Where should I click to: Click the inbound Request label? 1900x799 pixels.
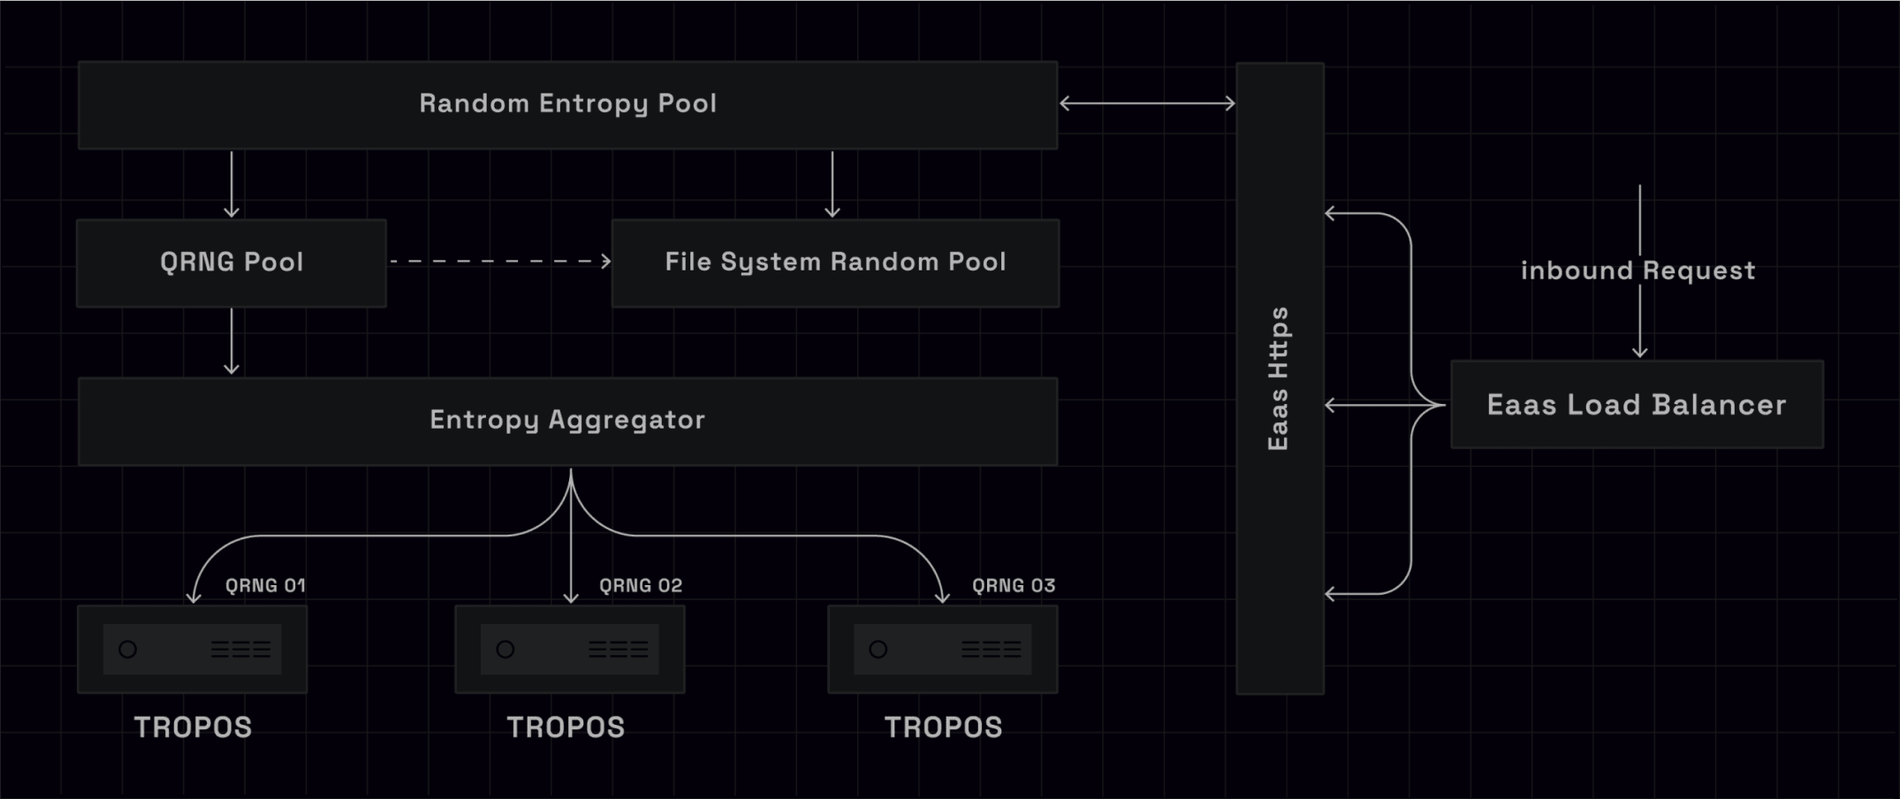1638,270
